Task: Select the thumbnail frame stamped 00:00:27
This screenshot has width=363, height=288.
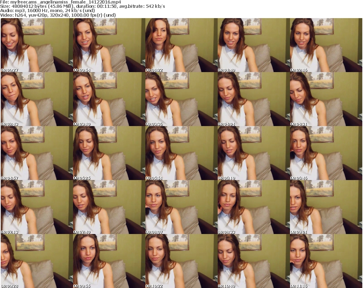Action: point(37,45)
